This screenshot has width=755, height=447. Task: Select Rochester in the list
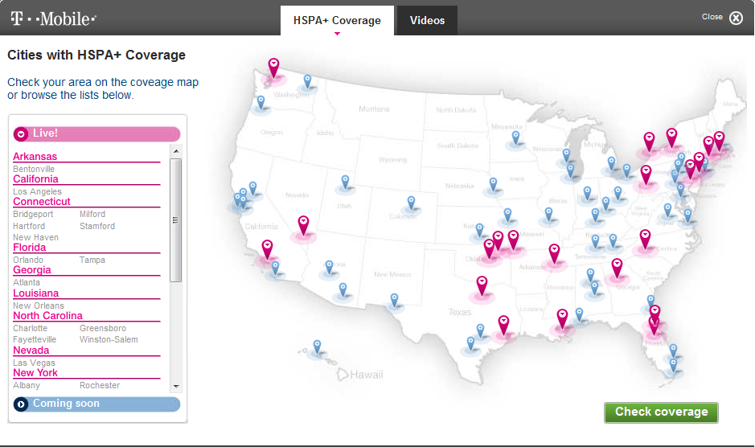[100, 385]
